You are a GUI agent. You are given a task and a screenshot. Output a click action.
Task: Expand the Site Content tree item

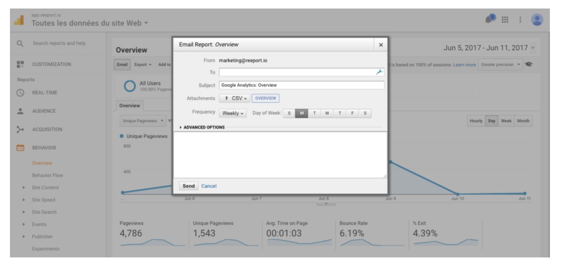(23, 188)
